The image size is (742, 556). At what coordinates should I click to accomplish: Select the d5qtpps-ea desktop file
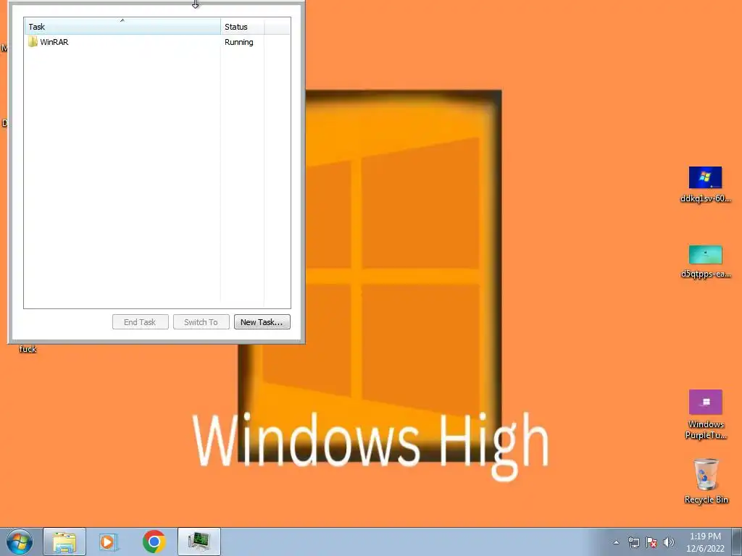tap(705, 262)
